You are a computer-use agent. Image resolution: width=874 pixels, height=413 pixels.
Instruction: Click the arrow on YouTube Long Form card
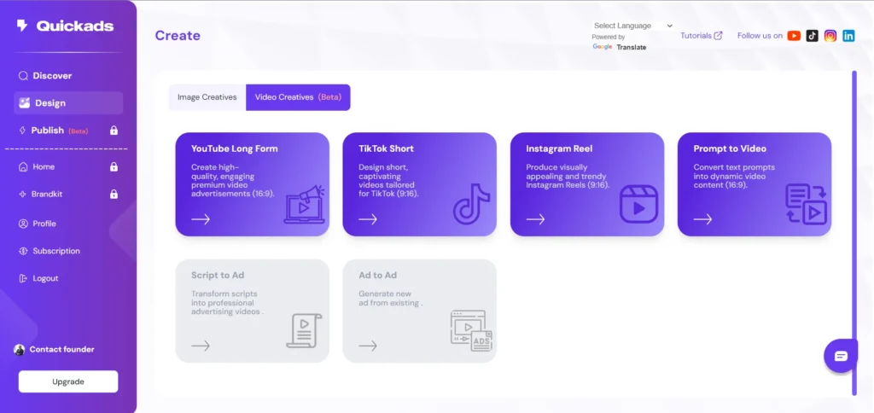(x=201, y=219)
